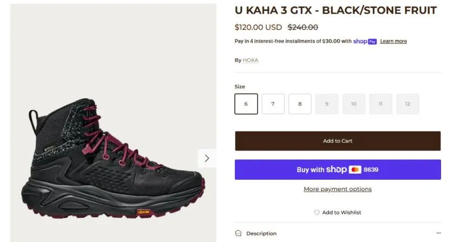
Task: Click the Mastercard icon on Shop button
Action: [355, 169]
